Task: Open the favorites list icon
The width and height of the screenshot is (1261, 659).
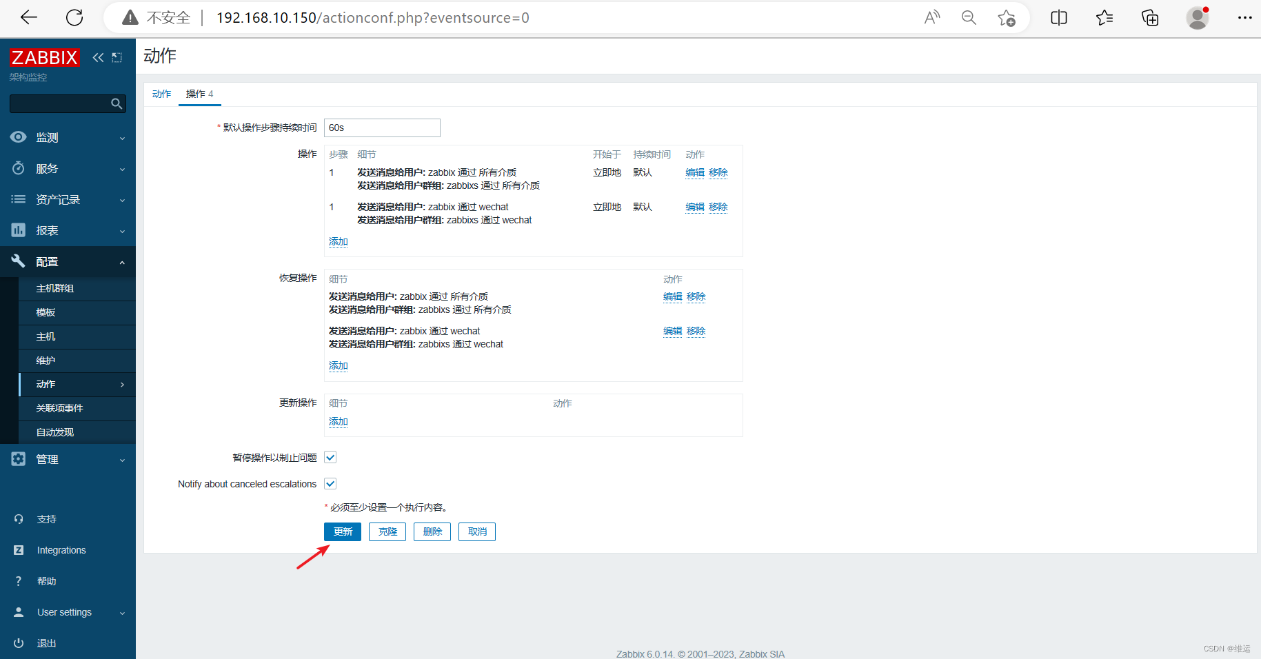Action: coord(1104,18)
